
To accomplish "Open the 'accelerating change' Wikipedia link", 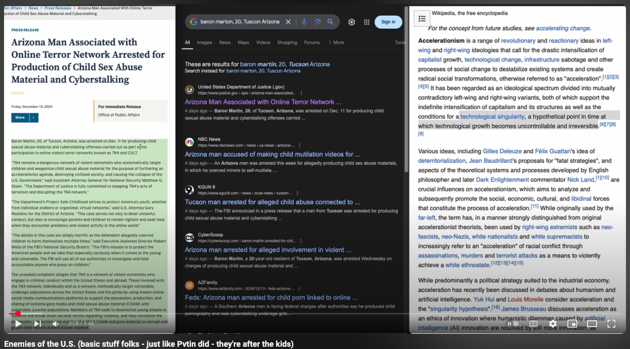I will click(563, 28).
